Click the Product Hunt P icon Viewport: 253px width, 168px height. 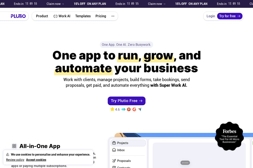pos(129,109)
